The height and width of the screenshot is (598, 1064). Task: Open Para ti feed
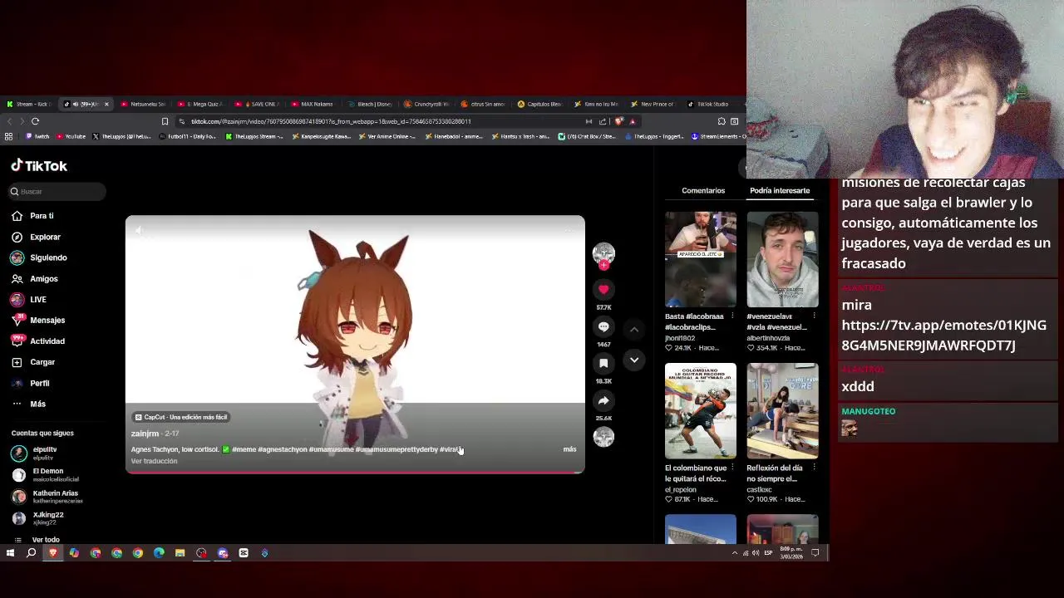coord(42,216)
